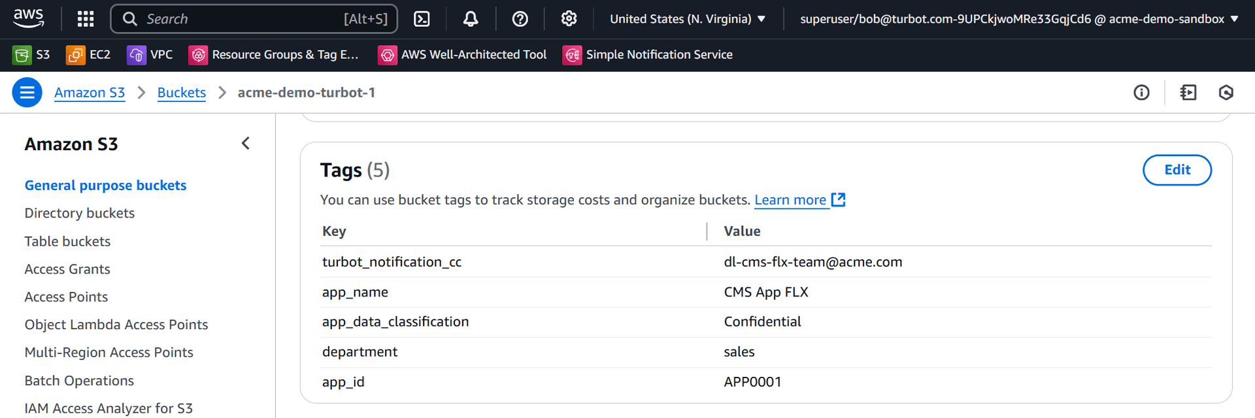This screenshot has height=418, width=1255.
Task: Toggle the side navigation hamburger menu
Action: coord(27,93)
